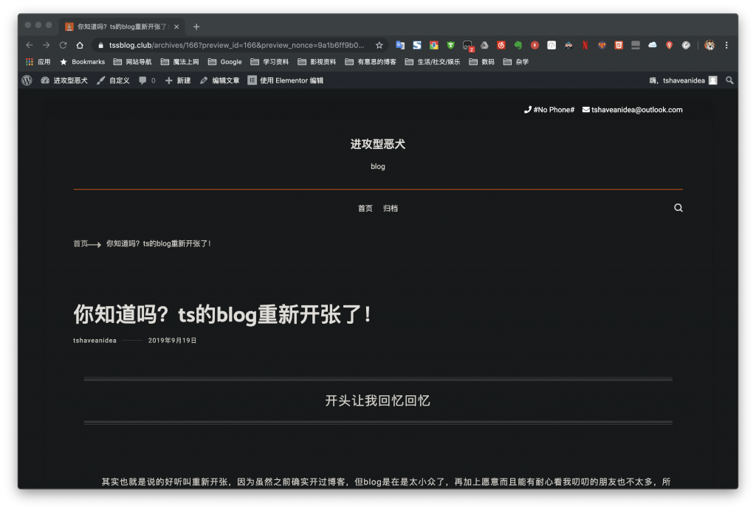Click the address bar URL field
756x511 pixels.
(x=236, y=45)
